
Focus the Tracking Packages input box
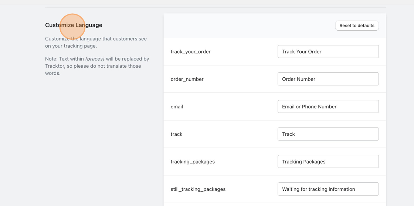point(328,161)
